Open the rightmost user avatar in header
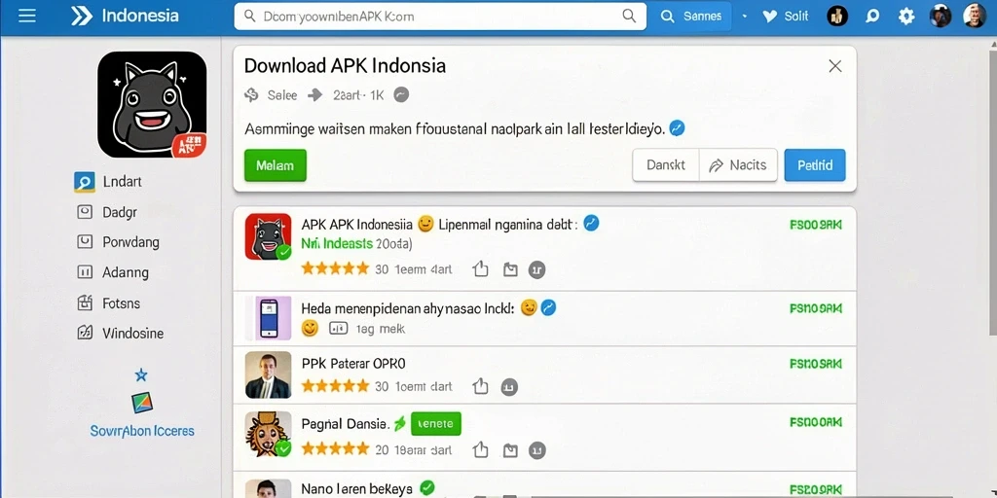 (x=974, y=16)
